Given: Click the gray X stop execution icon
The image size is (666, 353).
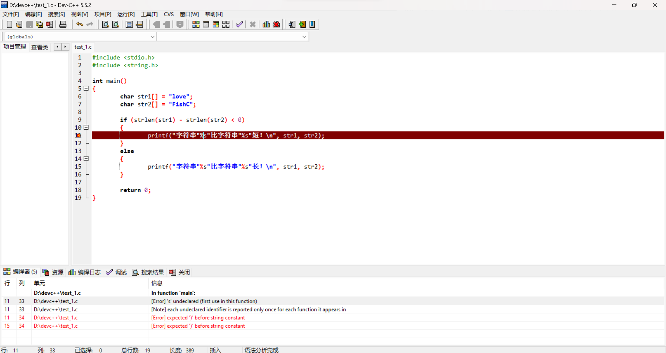Looking at the screenshot, I should click(x=253, y=24).
